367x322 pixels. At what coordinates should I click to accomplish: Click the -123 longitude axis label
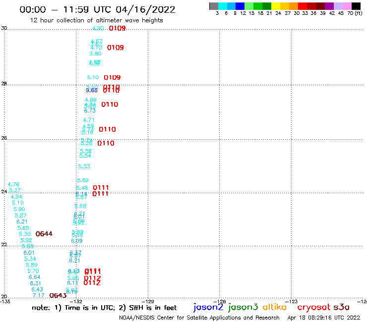(292, 301)
